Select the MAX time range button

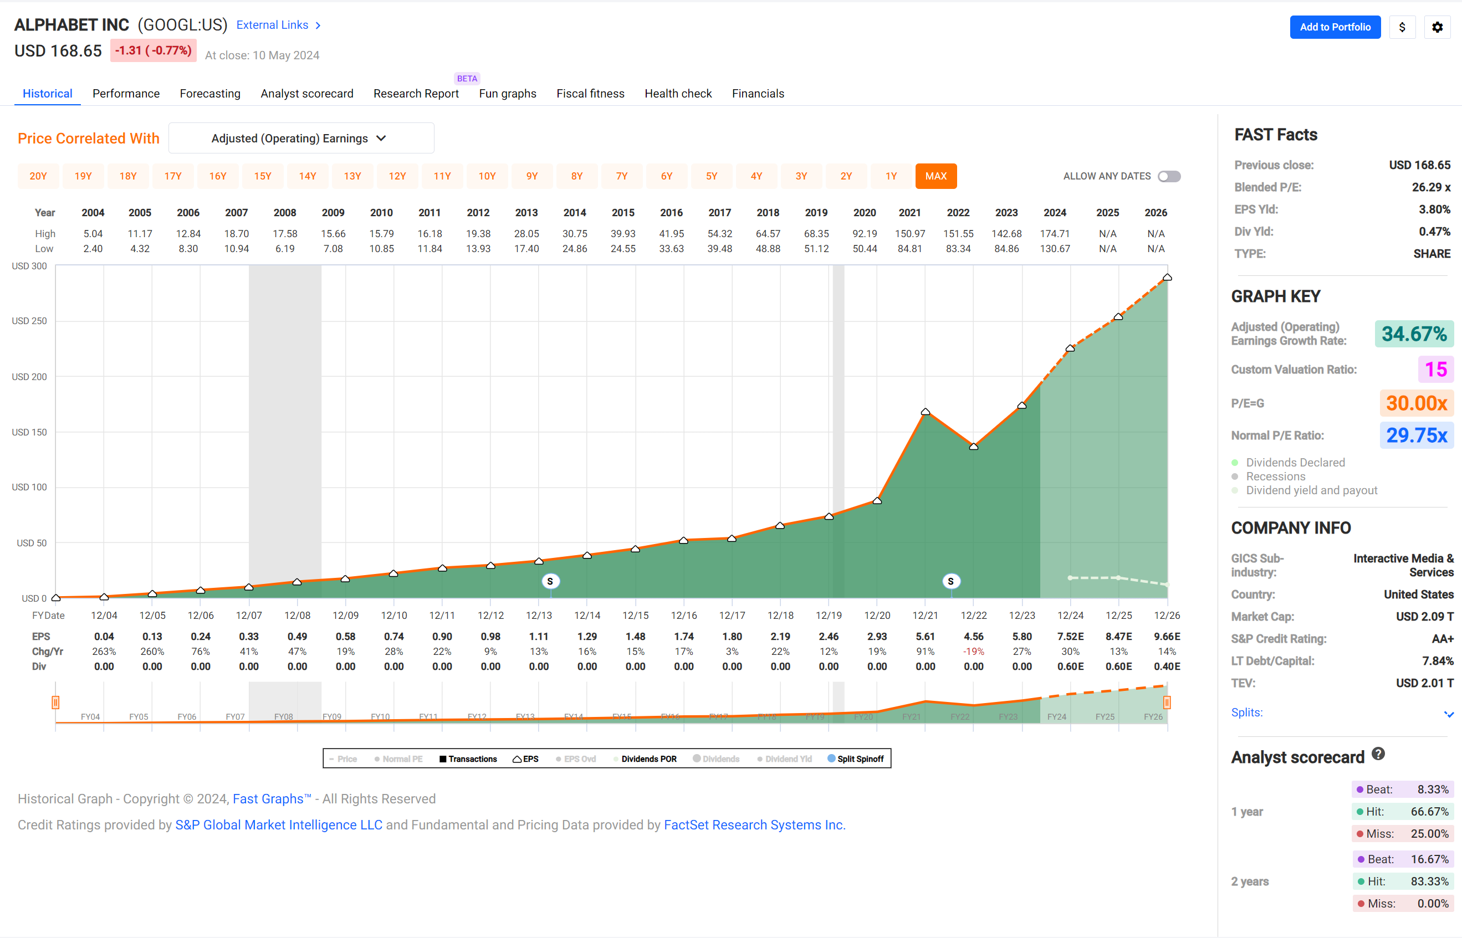pyautogui.click(x=936, y=177)
